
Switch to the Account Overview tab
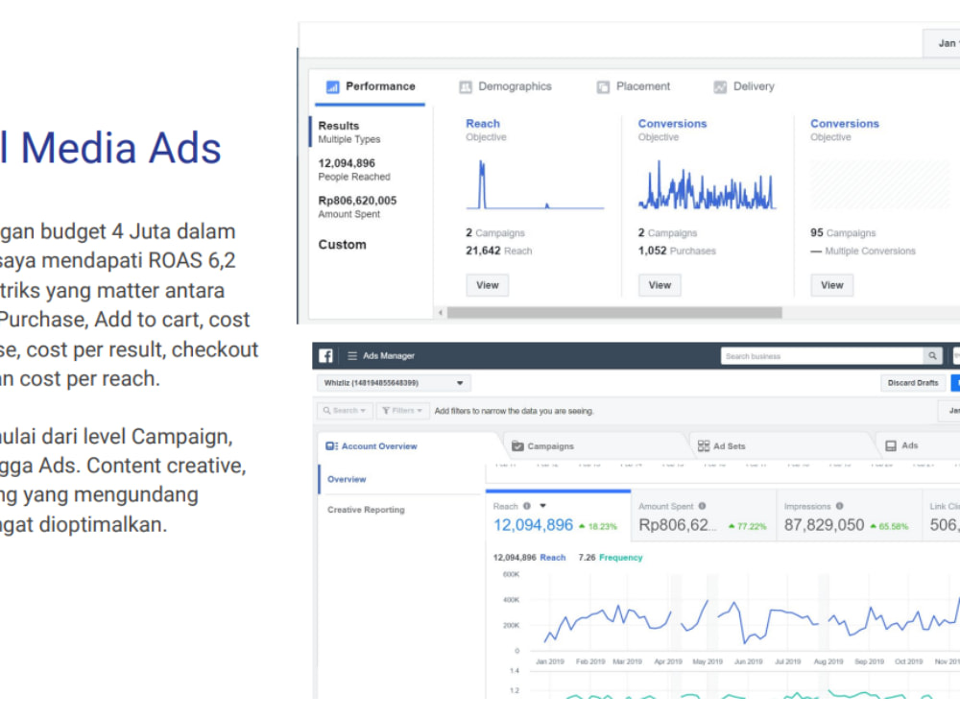click(x=408, y=446)
